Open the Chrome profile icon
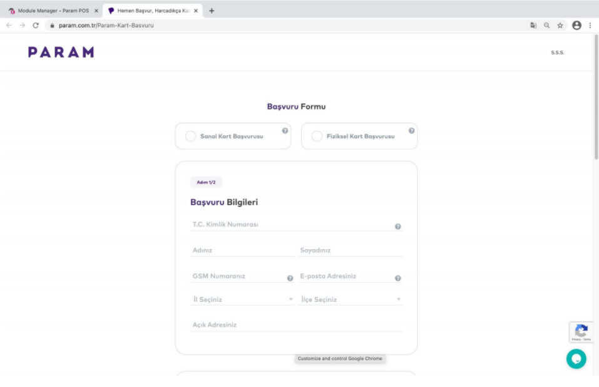This screenshot has height=387, width=599. point(576,25)
